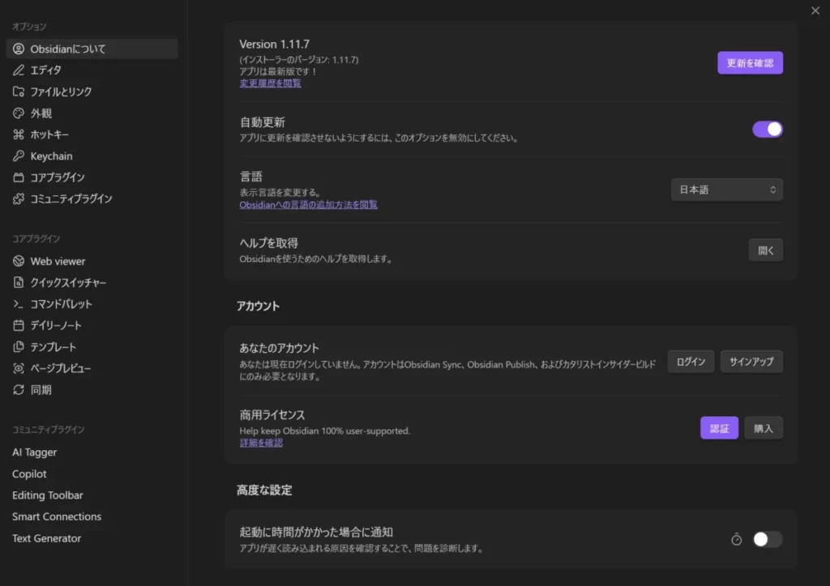Close the settings dialog with the X
The width and height of the screenshot is (830, 586).
pos(815,11)
